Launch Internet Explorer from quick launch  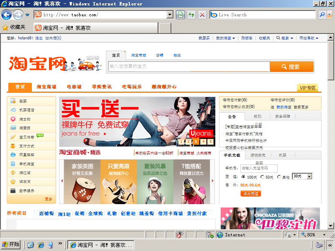tap(41, 245)
